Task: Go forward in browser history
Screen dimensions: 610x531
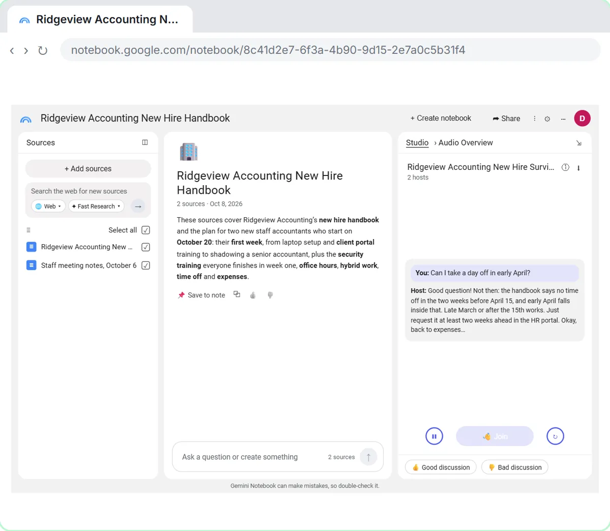Action: tap(26, 50)
